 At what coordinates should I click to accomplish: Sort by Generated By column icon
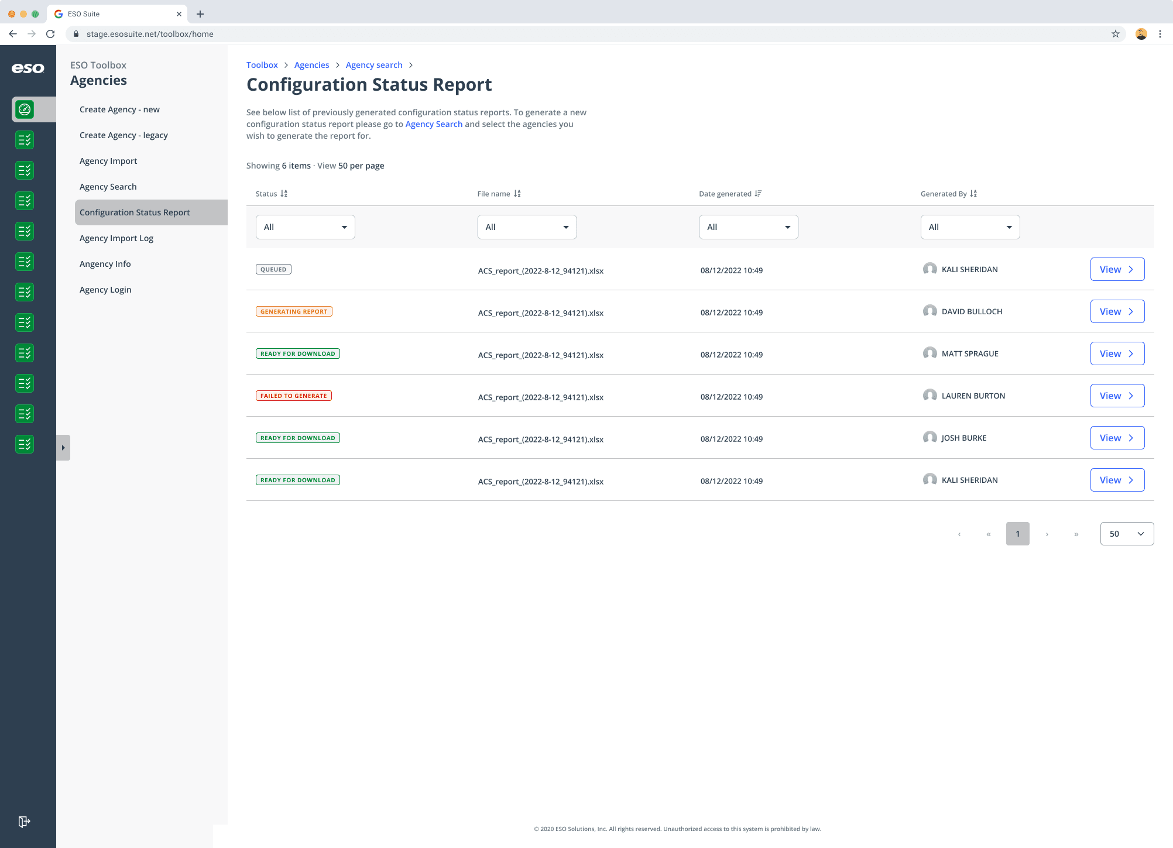973,194
